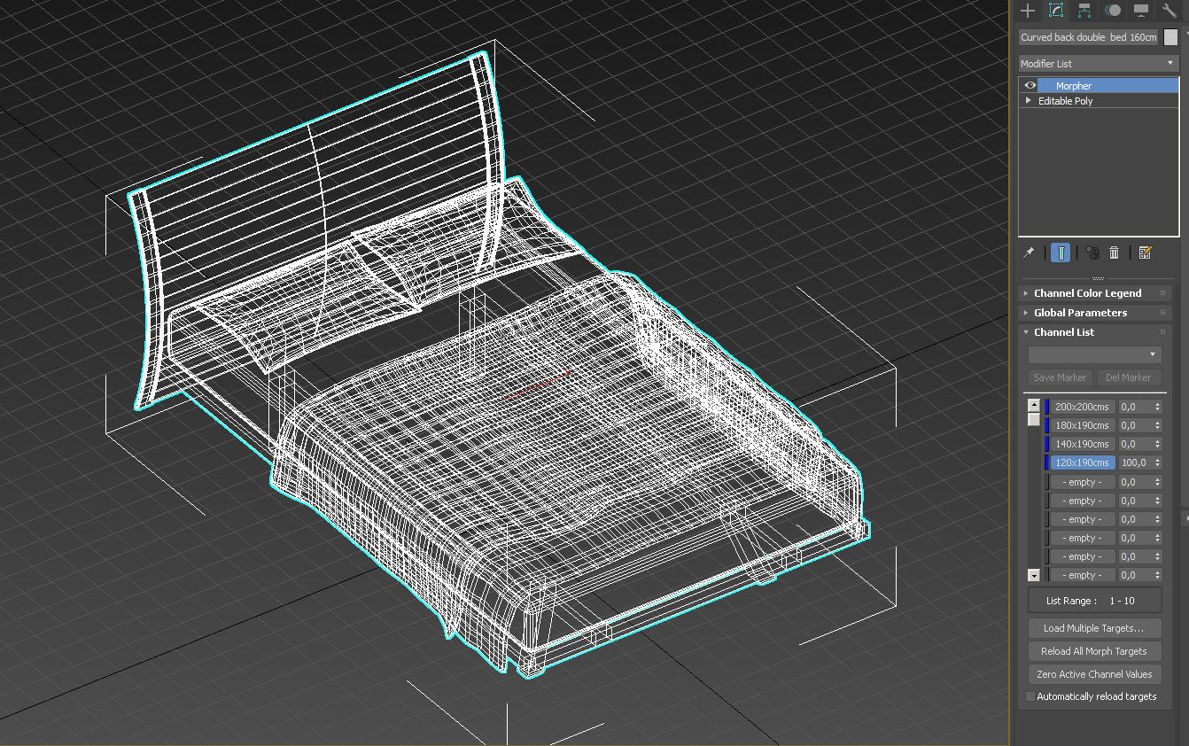Click Make Unique icon

[x=1092, y=253]
